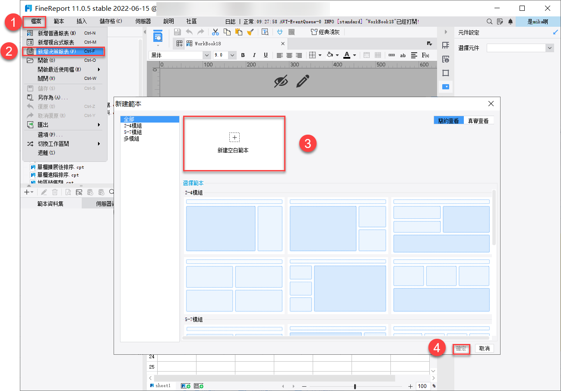Click the pencil edit icon on canvas
Image resolution: width=561 pixels, height=391 pixels.
[303, 81]
